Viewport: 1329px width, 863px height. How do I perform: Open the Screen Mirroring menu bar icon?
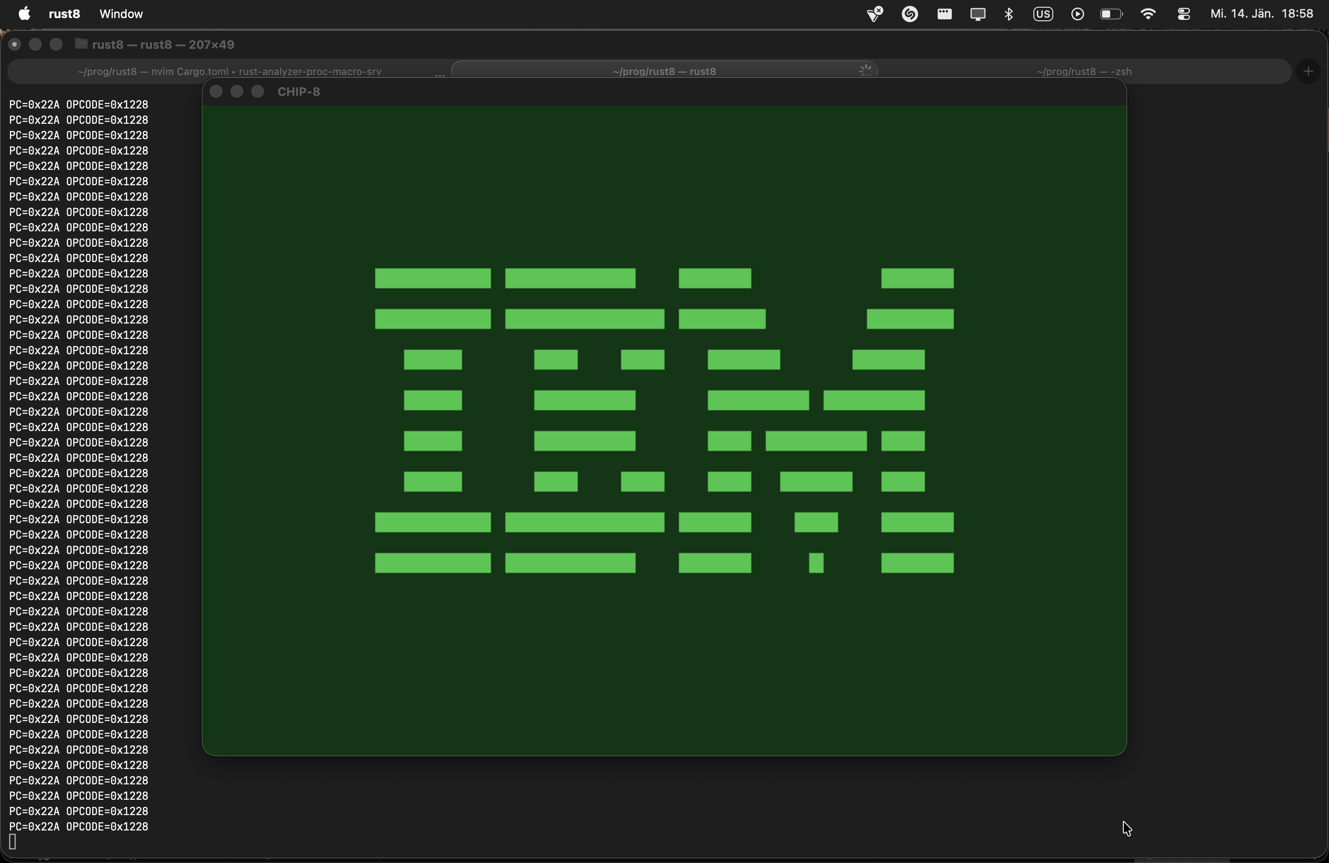tap(978, 14)
